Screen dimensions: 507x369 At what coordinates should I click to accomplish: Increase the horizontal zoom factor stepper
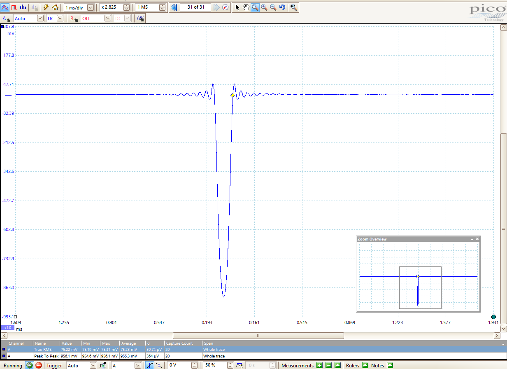126,6
